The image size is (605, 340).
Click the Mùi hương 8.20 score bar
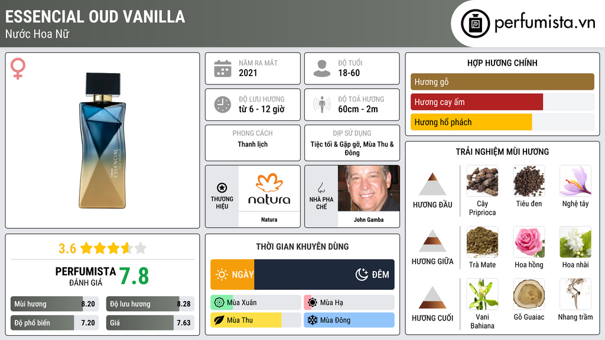click(x=55, y=304)
